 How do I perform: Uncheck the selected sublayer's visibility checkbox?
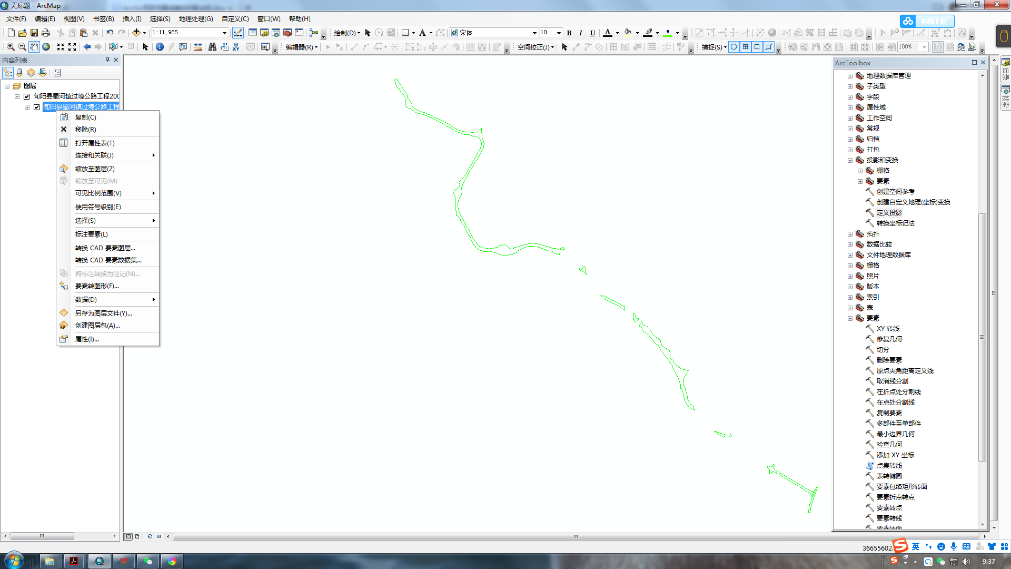(x=37, y=107)
